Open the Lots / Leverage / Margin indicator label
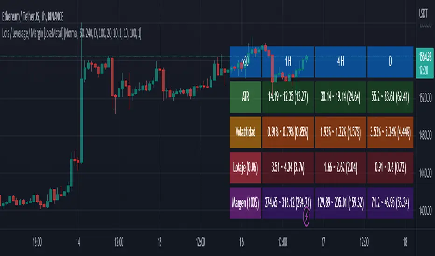The image size is (435, 256). [72, 34]
